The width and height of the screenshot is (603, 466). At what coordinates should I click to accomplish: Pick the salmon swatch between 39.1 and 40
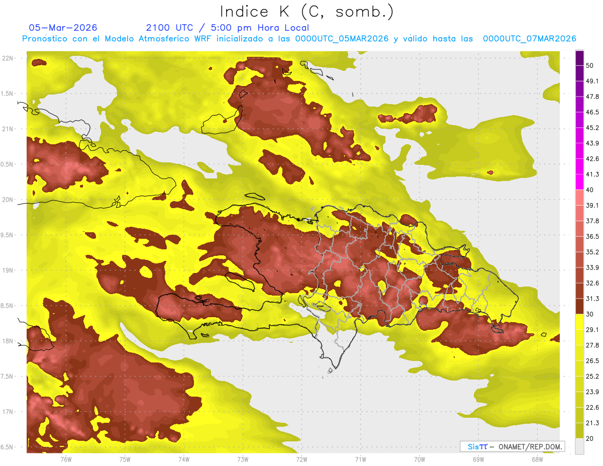(580, 198)
